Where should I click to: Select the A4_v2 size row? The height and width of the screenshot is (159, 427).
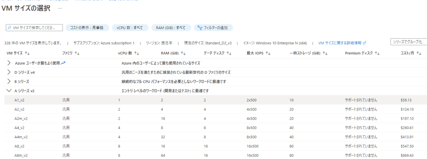pyautogui.click(x=216, y=128)
